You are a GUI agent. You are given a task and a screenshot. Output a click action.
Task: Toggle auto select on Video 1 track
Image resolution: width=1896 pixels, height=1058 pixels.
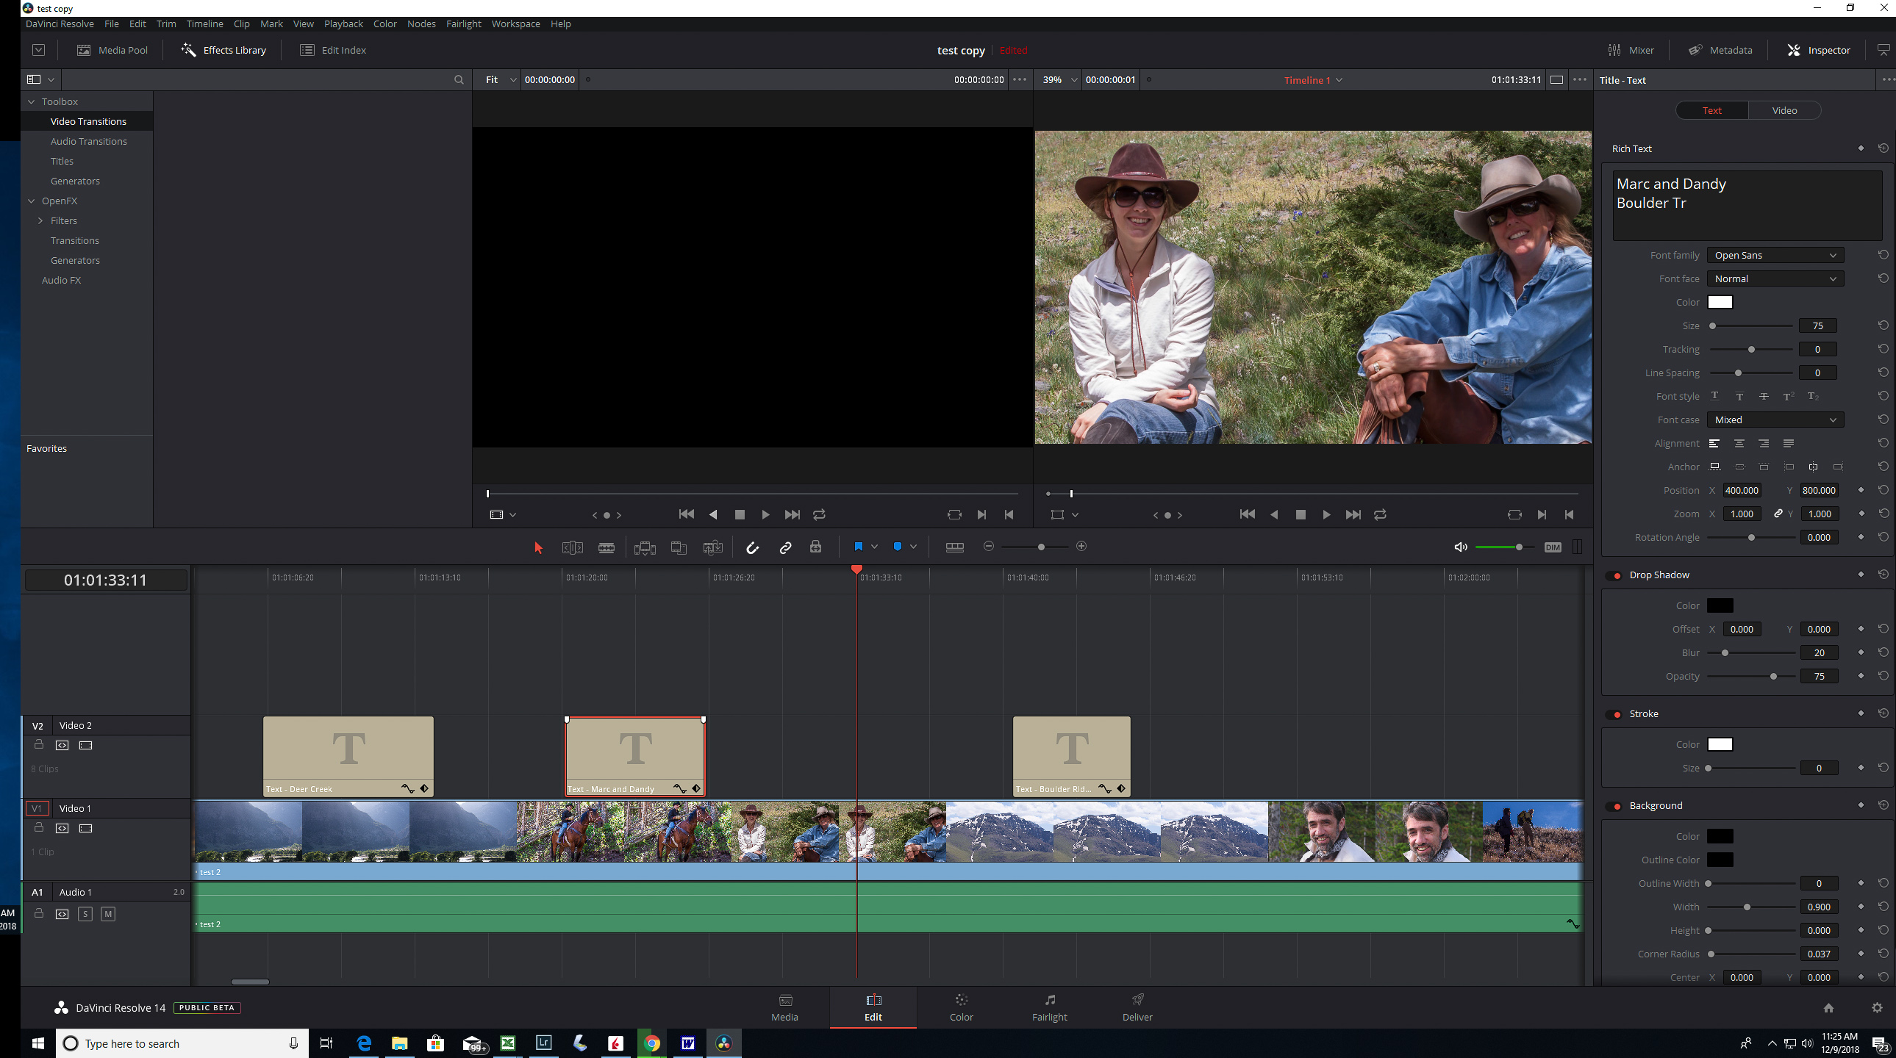[x=62, y=829]
